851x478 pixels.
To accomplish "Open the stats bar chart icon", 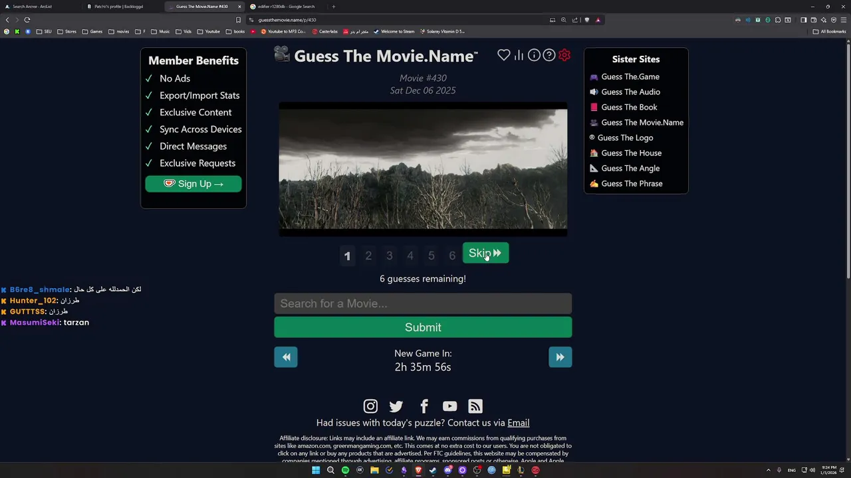I will point(519,55).
